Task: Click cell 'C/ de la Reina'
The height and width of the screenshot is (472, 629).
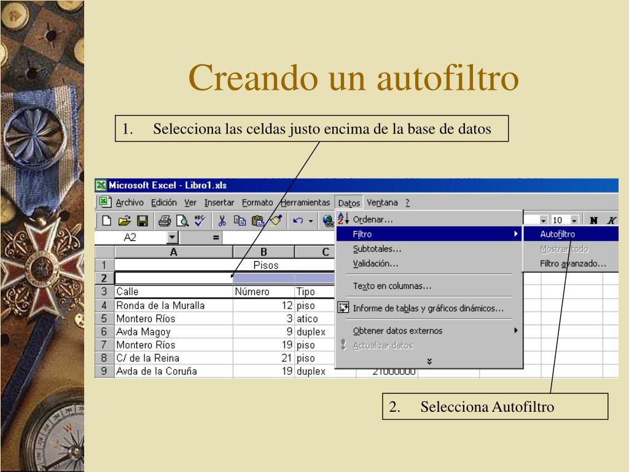Action: (x=174, y=358)
